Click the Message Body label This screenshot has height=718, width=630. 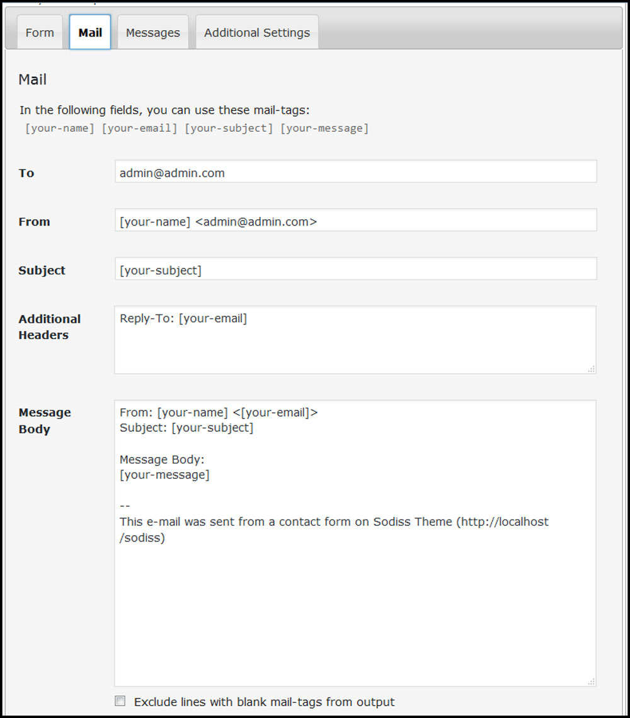pyautogui.click(x=44, y=420)
